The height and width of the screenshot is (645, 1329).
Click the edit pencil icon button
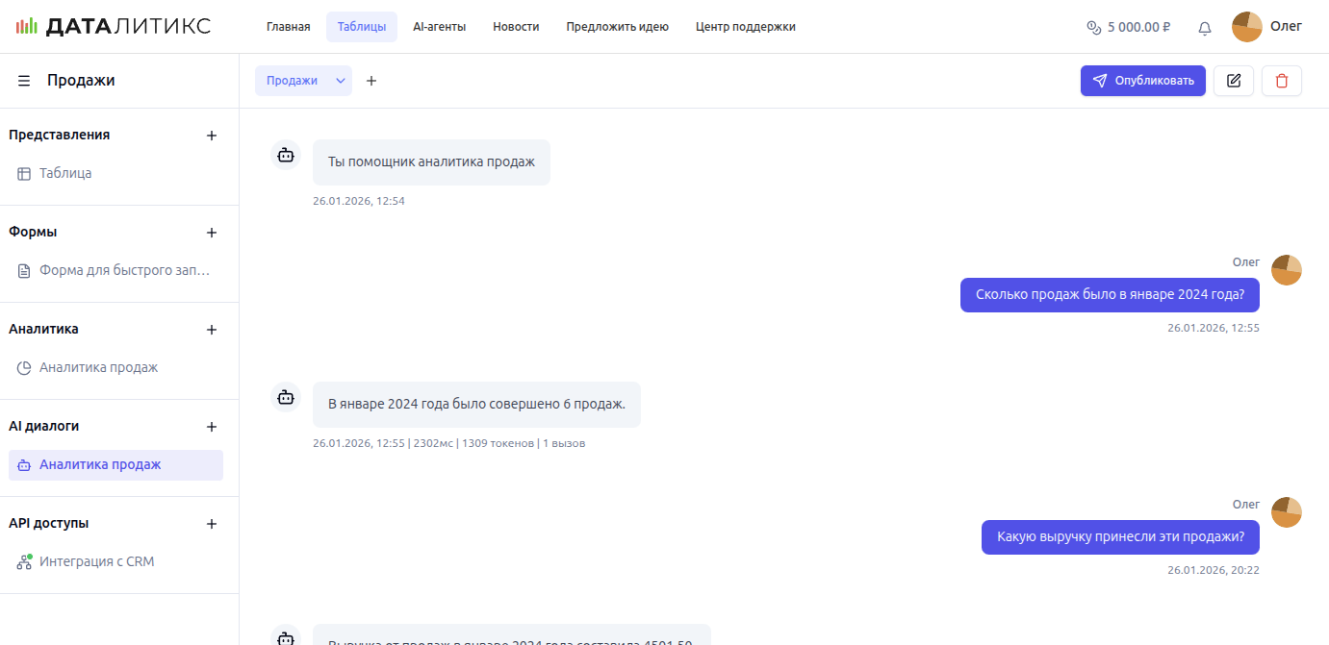1233,81
